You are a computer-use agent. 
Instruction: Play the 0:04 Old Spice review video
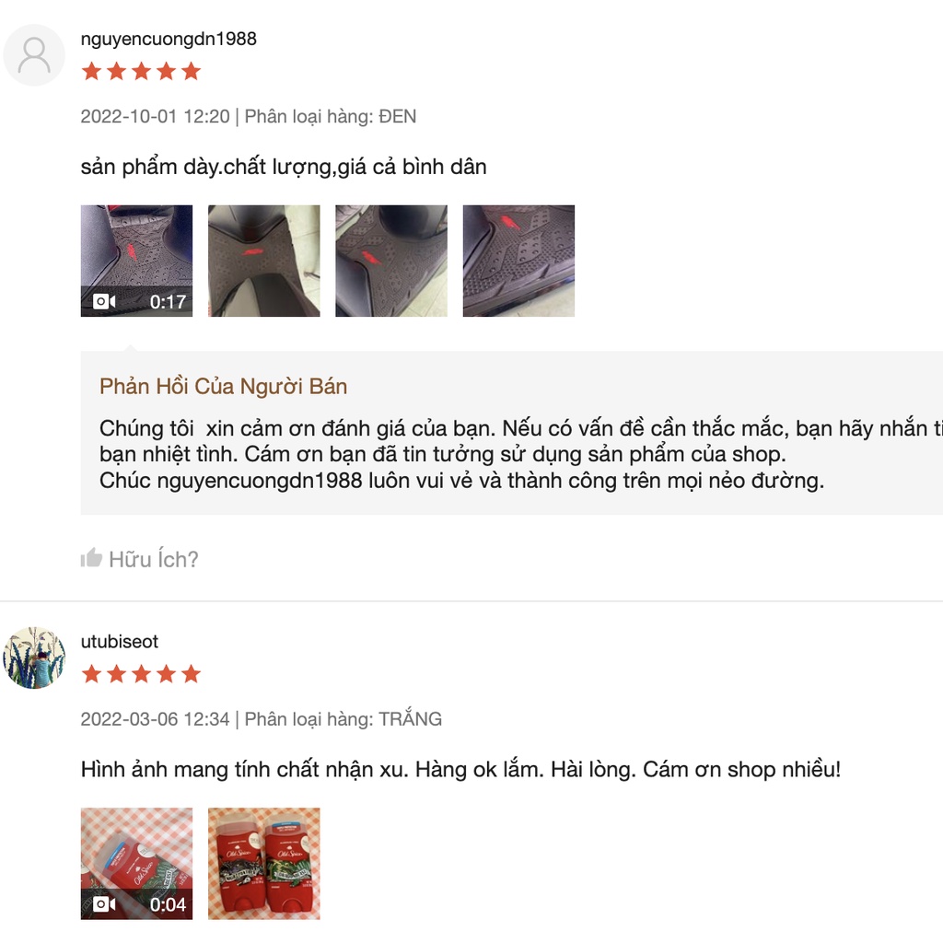pos(136,864)
